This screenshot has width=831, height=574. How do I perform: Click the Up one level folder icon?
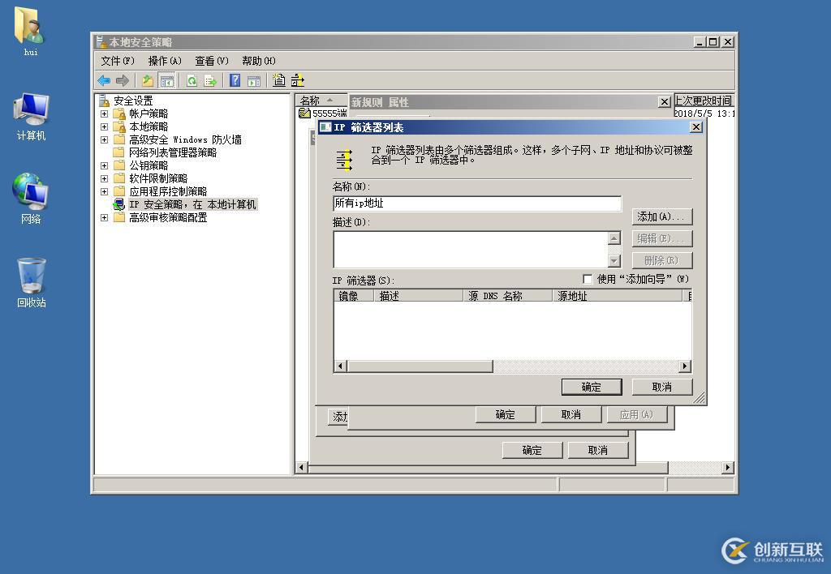(148, 80)
